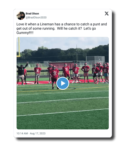Screen dimensions: 127x150
Task: Click the yellow goalpost in the video
Action: coord(19,47)
